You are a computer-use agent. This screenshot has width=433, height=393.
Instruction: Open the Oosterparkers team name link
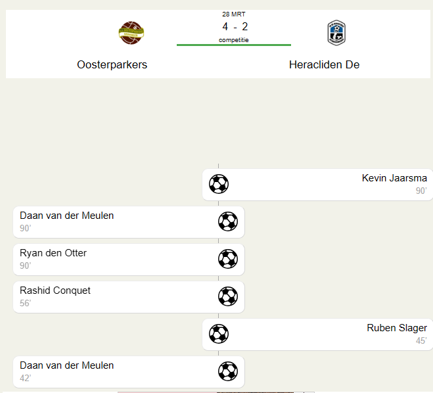tap(112, 64)
